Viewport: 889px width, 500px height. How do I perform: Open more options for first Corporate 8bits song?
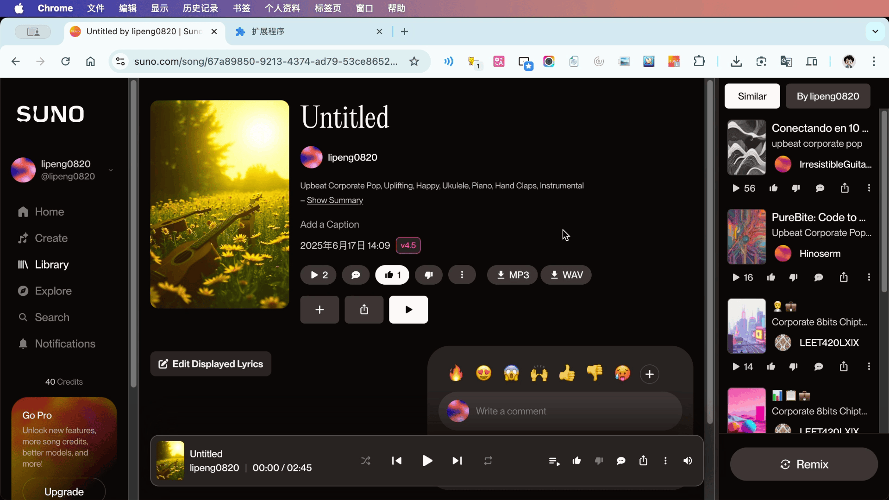click(x=869, y=367)
